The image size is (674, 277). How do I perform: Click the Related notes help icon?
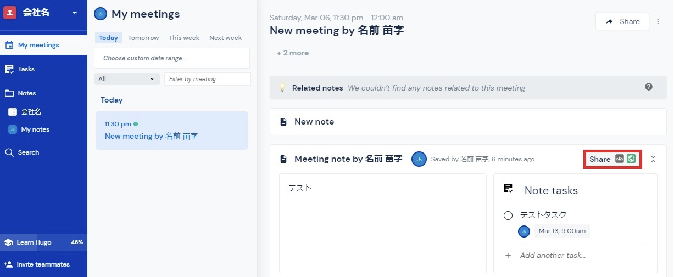(649, 87)
